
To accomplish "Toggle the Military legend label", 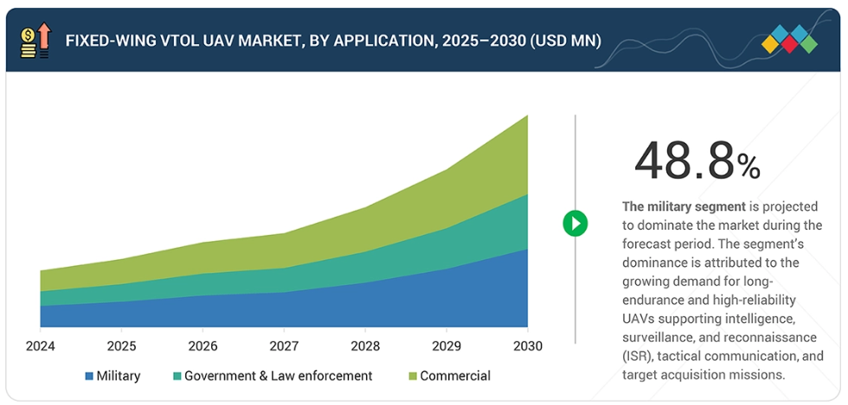I will click(119, 377).
